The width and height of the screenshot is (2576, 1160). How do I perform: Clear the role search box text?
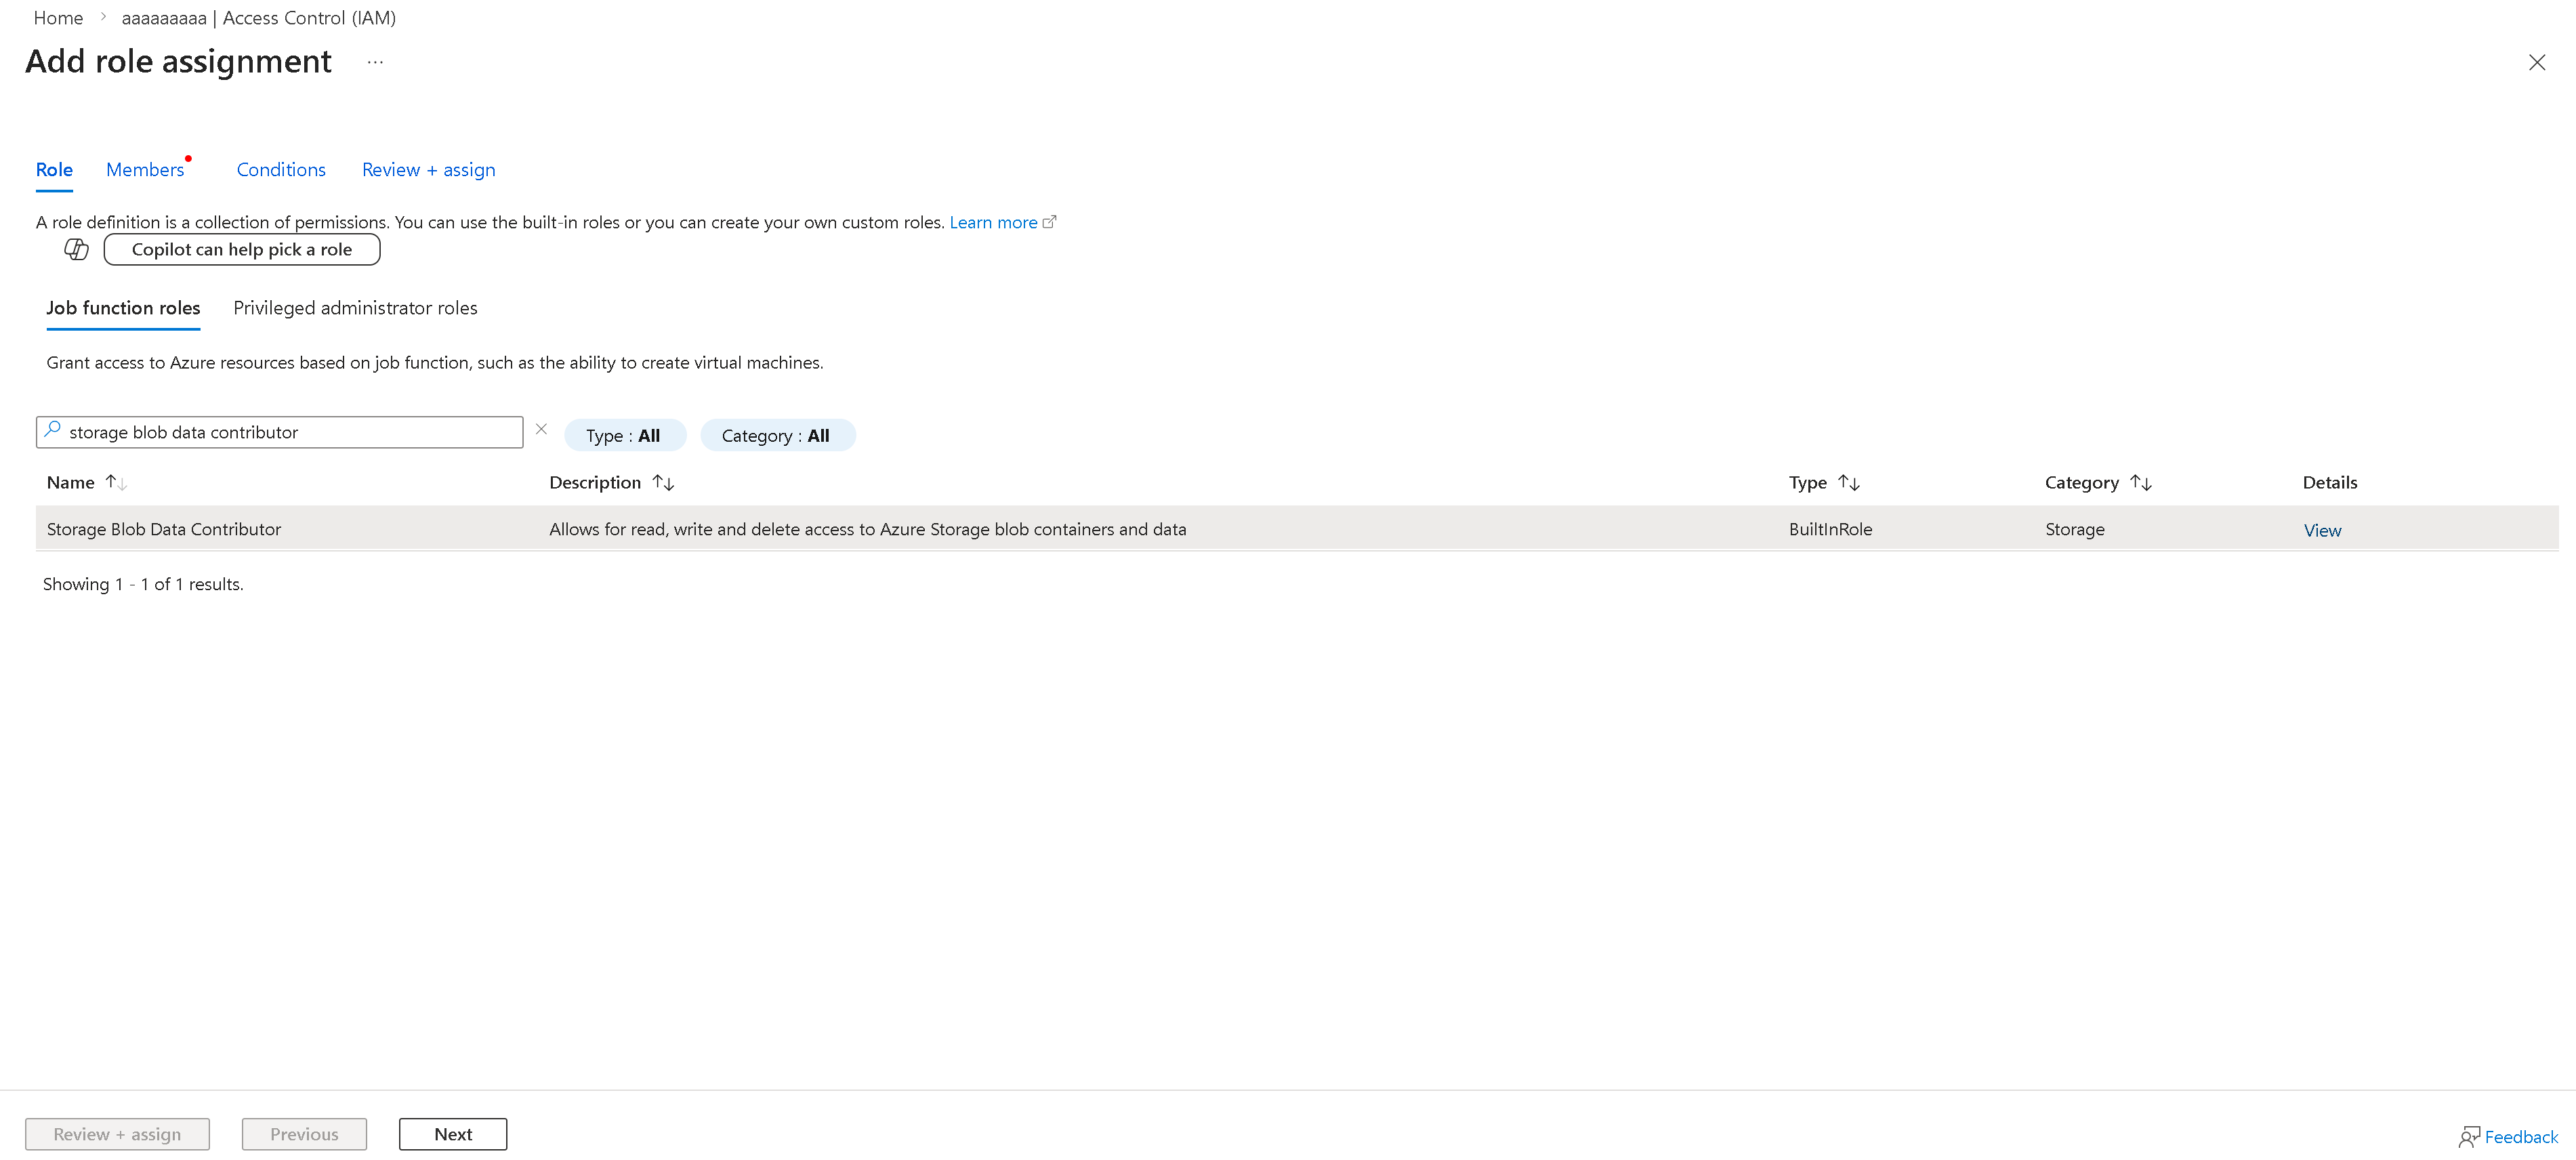(541, 429)
